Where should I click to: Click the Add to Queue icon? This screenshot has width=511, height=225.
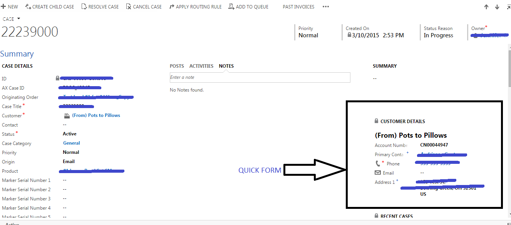click(231, 6)
